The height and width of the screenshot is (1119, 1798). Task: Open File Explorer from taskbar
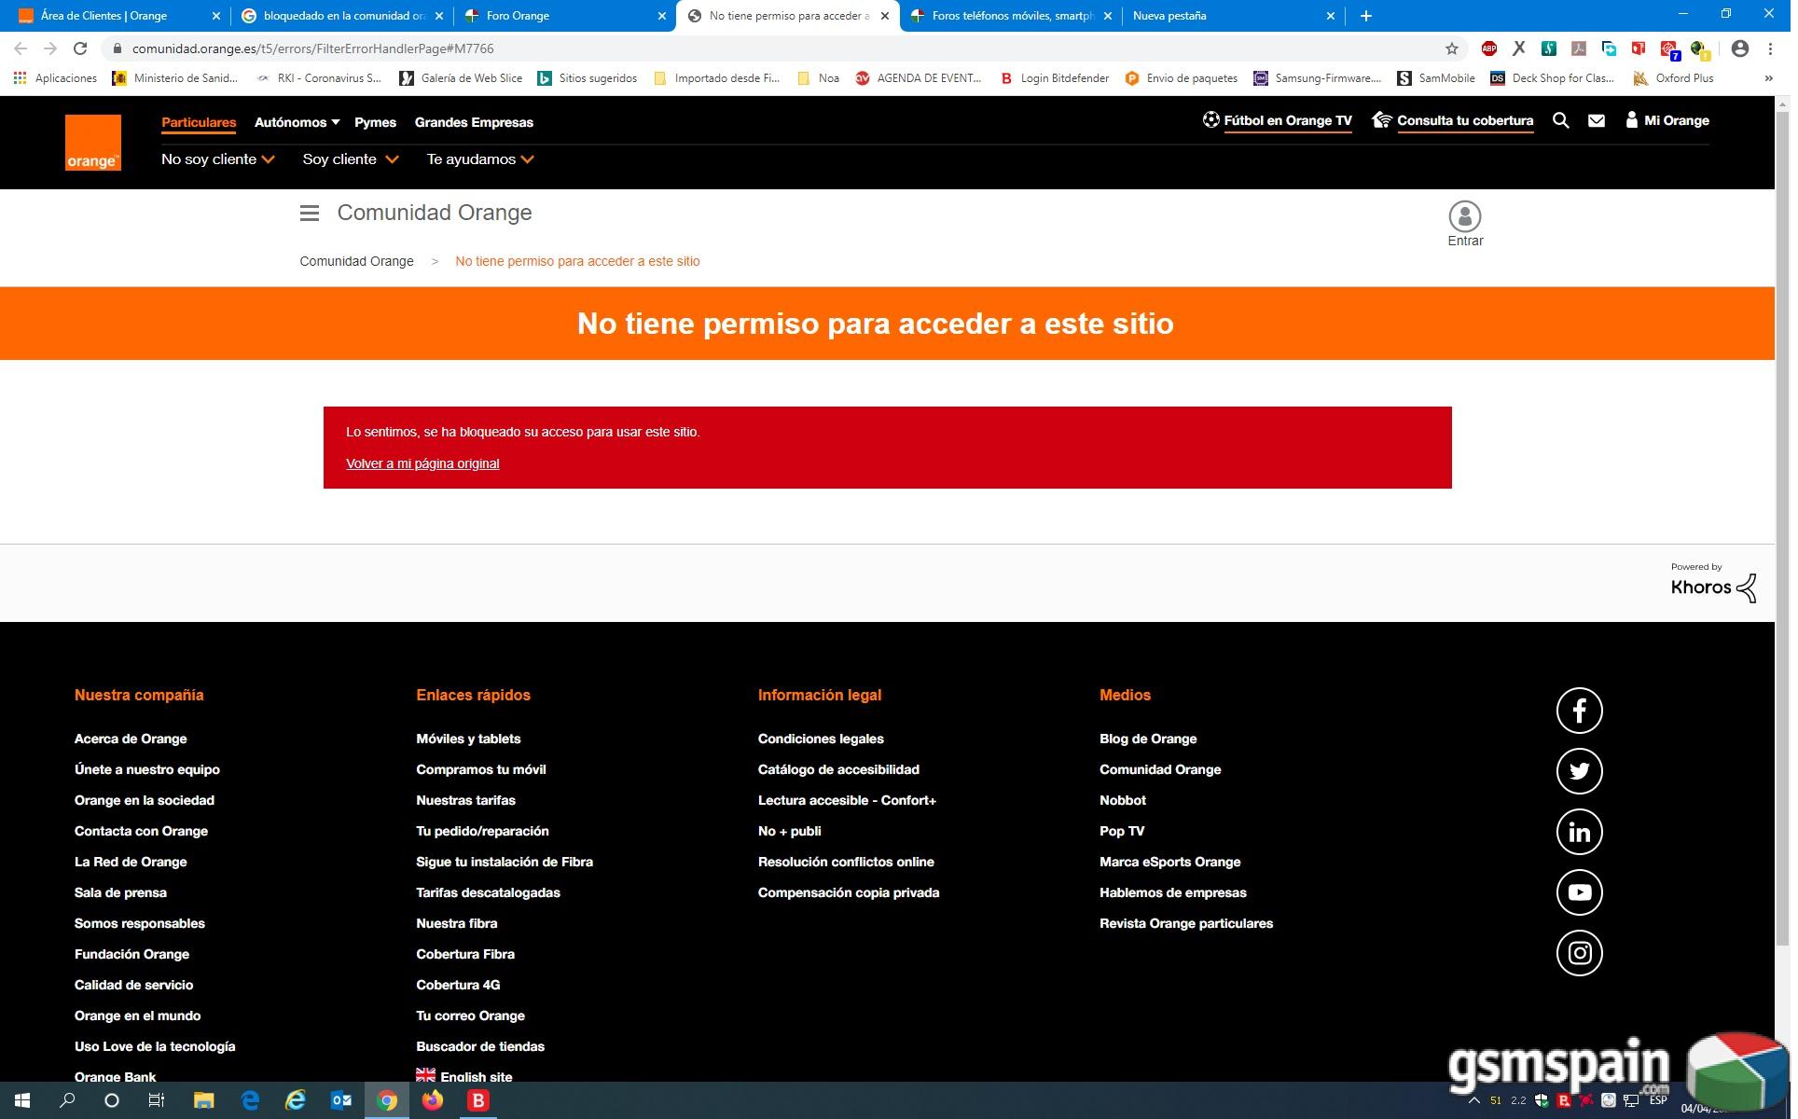204,1100
